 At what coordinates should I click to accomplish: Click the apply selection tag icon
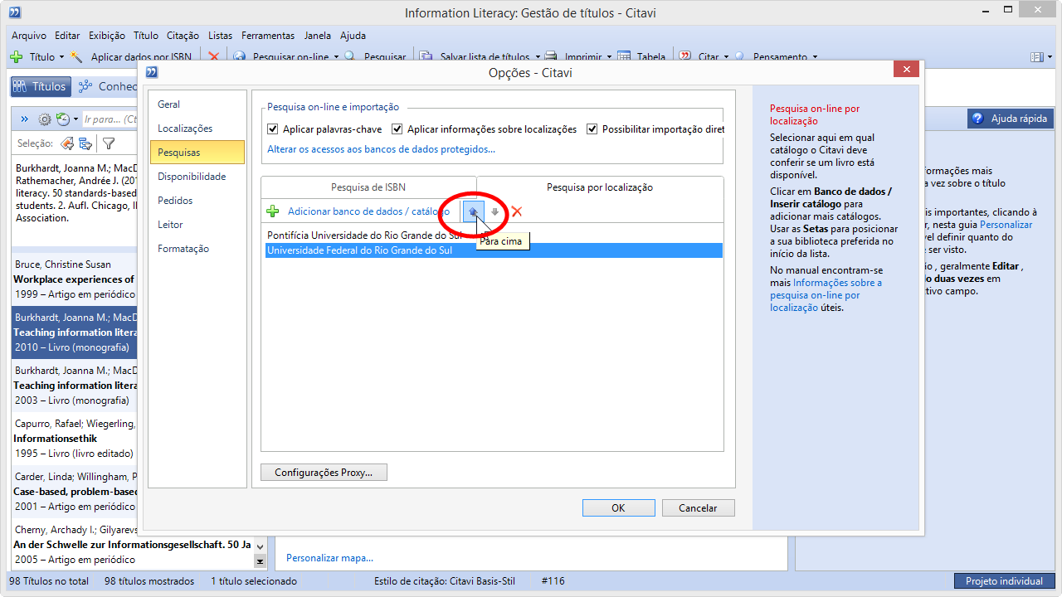(x=67, y=143)
